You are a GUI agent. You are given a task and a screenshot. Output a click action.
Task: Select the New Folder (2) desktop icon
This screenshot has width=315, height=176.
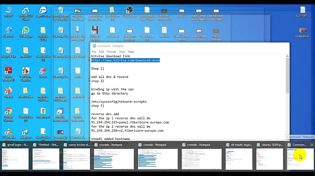pyautogui.click(x=26, y=115)
